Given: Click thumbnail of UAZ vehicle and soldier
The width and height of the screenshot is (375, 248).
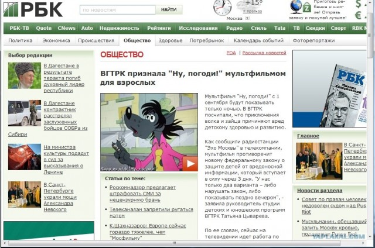Looking at the screenshot, I should coord(25,113).
